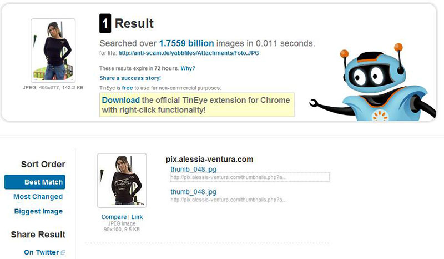Click the external-link icon beside On Twitter
The image size is (444, 259).
tap(63, 252)
